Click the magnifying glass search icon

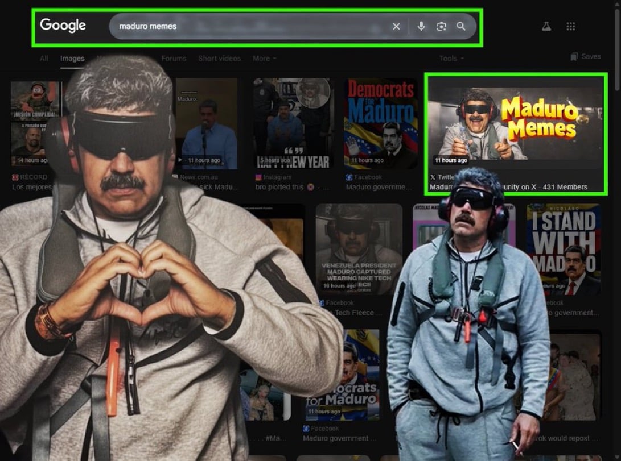(461, 27)
